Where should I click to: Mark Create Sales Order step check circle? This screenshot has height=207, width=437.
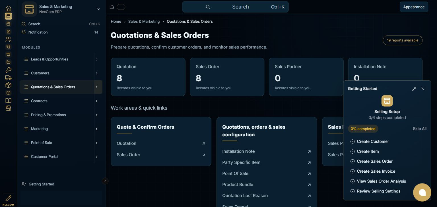click(353, 161)
